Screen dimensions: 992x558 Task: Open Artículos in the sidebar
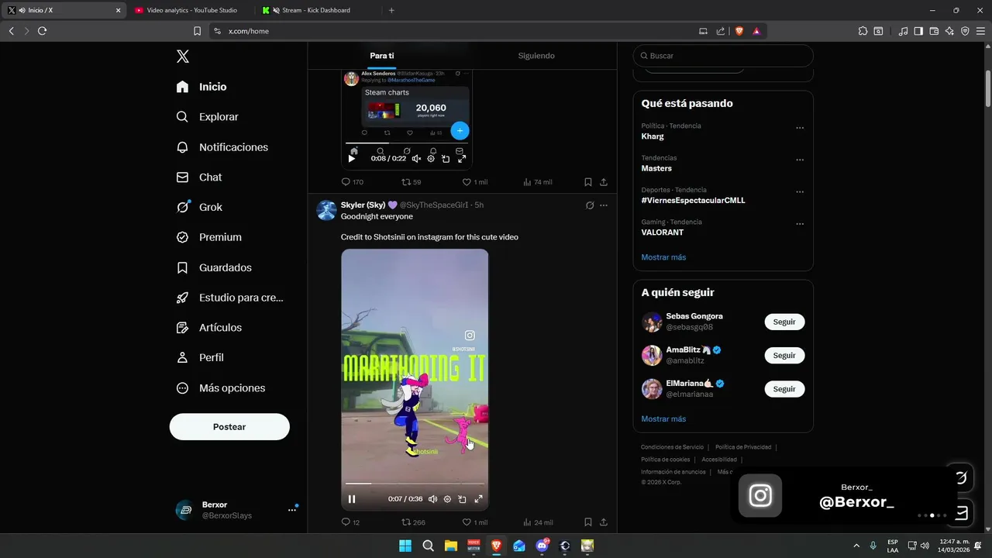point(209,328)
